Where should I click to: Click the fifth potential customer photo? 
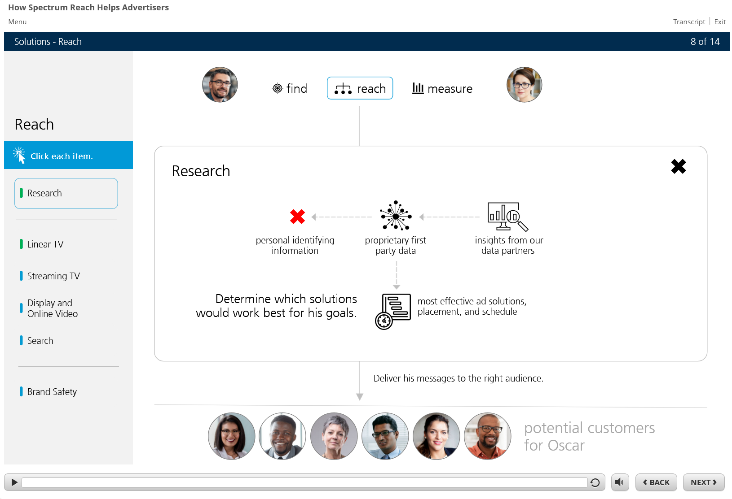(437, 436)
